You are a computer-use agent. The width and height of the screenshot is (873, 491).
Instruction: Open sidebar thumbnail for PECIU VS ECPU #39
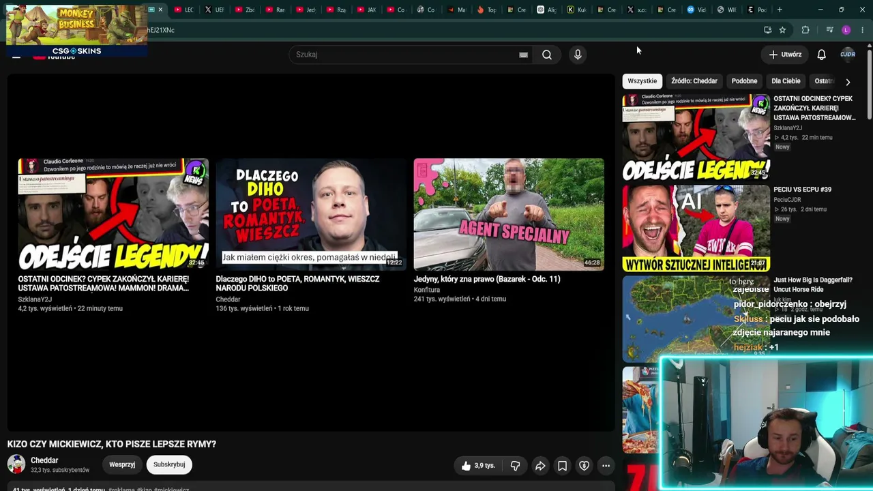pos(696,228)
